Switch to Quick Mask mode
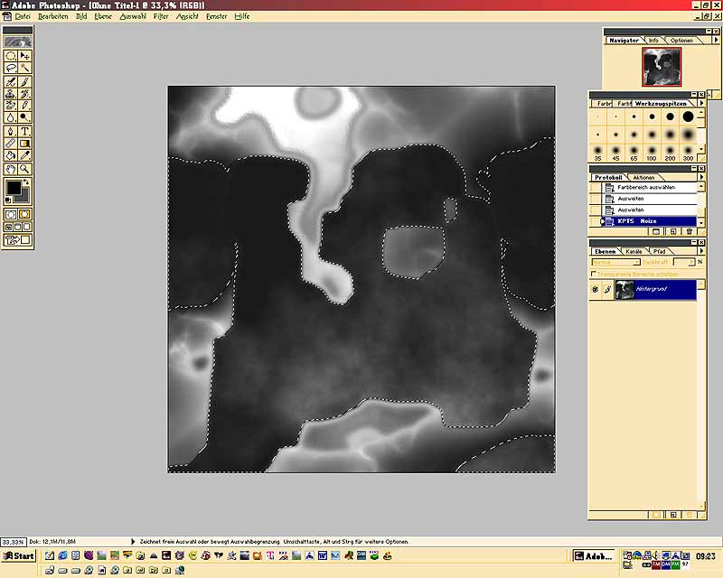Screen dimensions: 723x578 coord(25,214)
